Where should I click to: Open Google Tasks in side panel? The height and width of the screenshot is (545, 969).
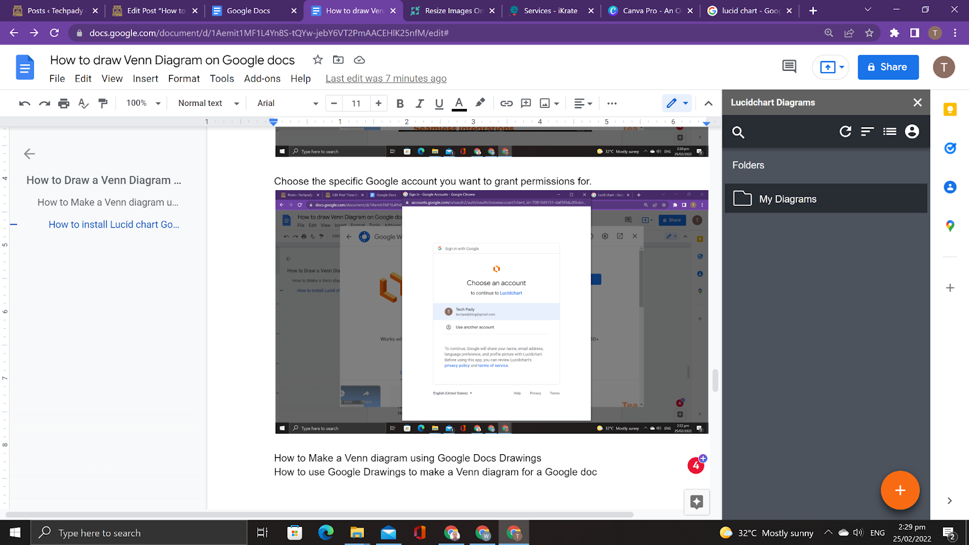pos(950,148)
